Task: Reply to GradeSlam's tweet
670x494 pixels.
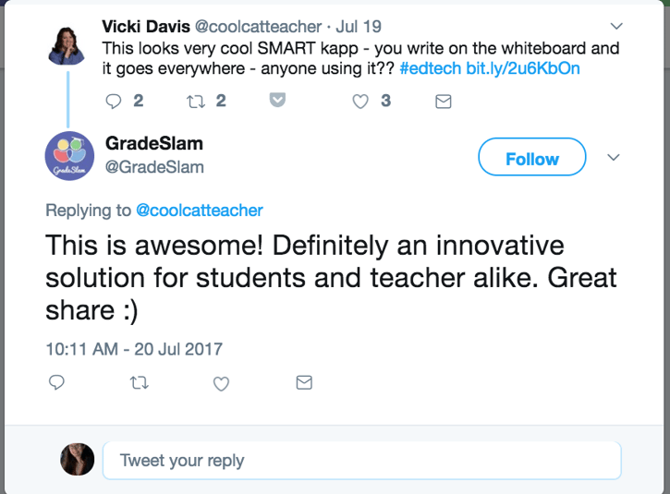Action: 55,382
